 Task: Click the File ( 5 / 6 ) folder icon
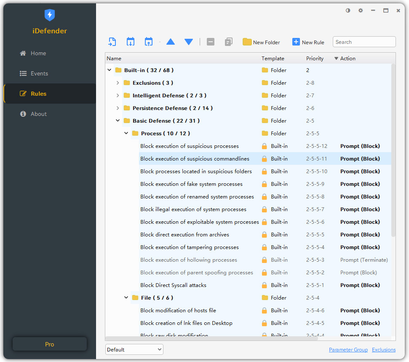coord(135,298)
